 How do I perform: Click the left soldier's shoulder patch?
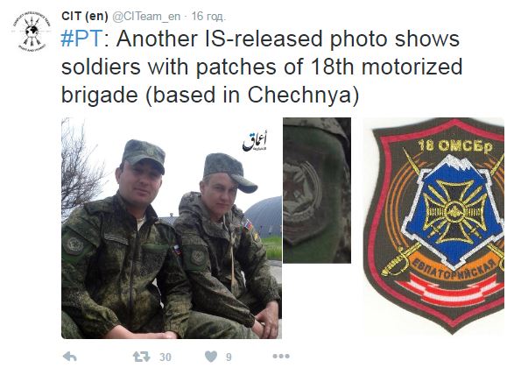74,245
